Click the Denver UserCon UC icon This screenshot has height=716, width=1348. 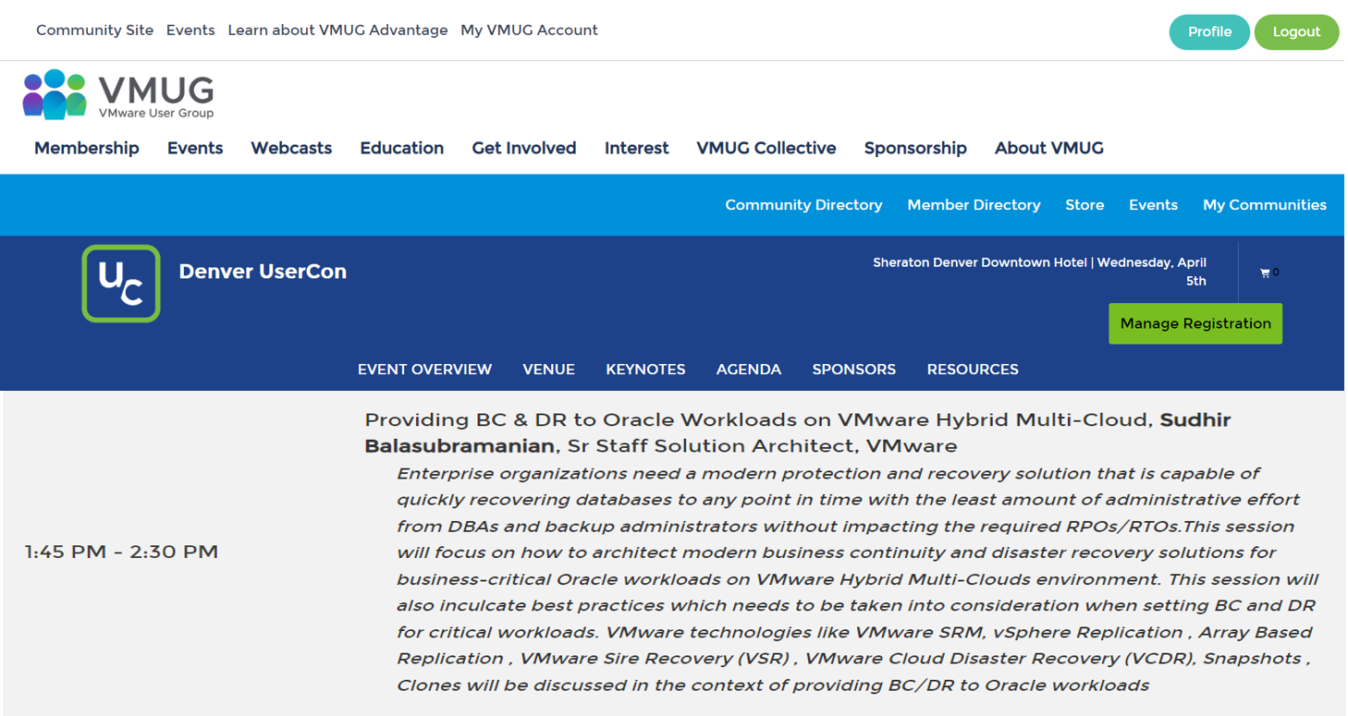(121, 284)
